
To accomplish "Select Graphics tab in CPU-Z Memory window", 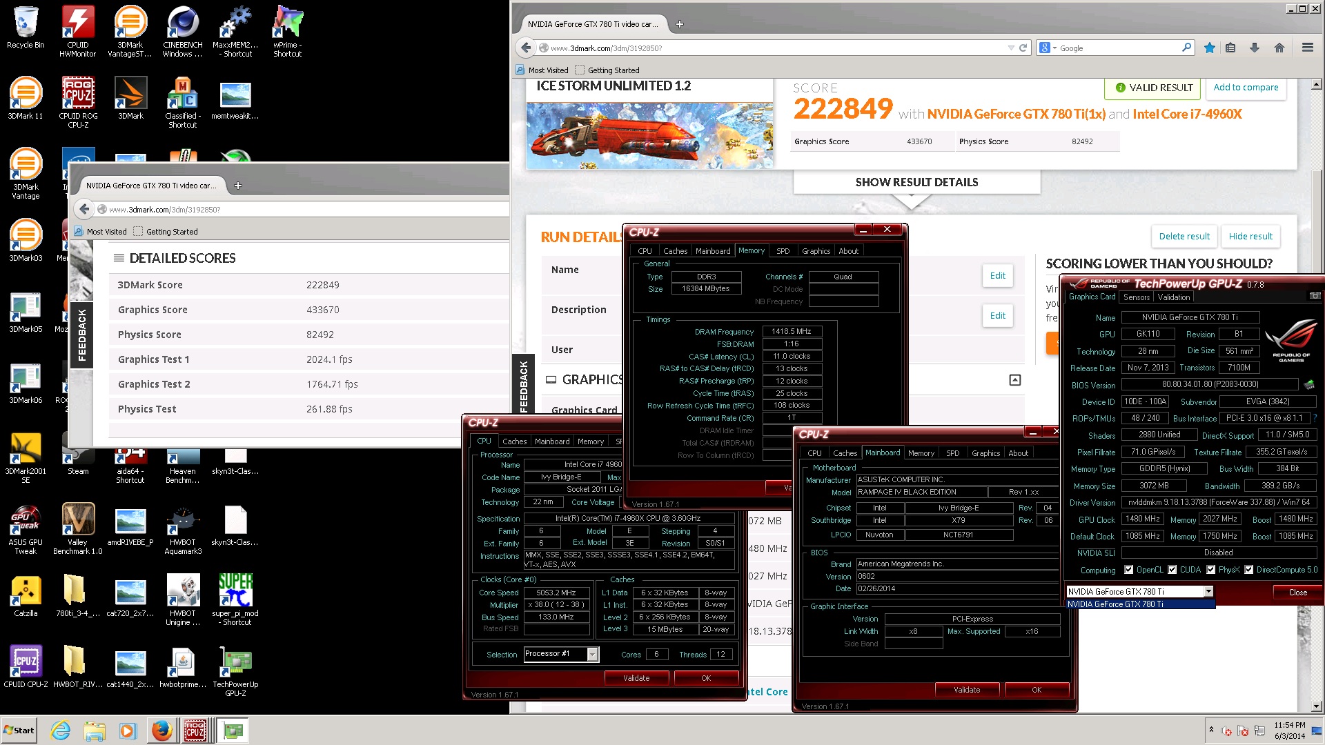I will coord(816,251).
